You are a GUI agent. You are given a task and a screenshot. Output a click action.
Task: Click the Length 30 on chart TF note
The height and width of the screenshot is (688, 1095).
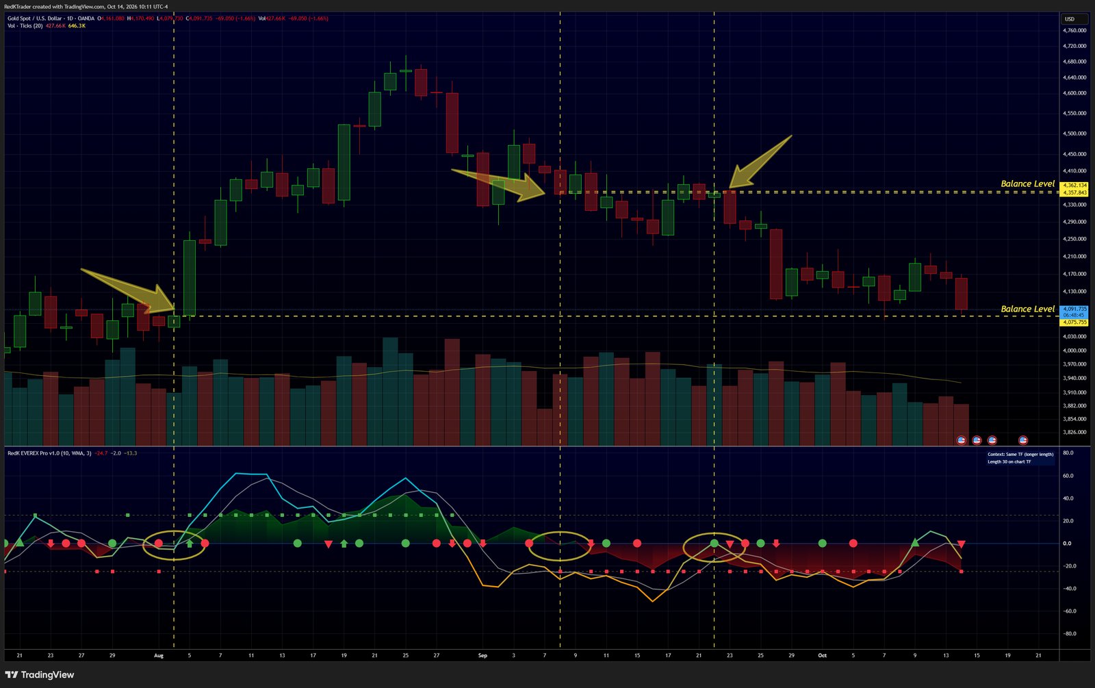pos(1009,462)
